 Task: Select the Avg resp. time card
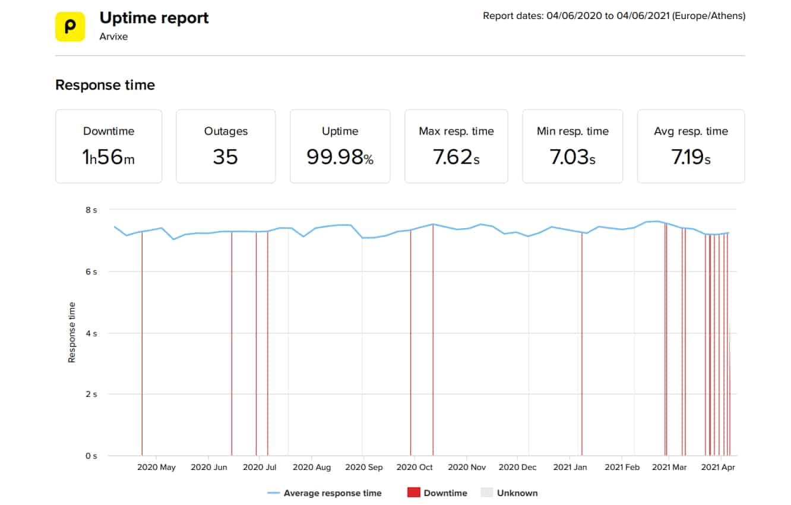[691, 146]
